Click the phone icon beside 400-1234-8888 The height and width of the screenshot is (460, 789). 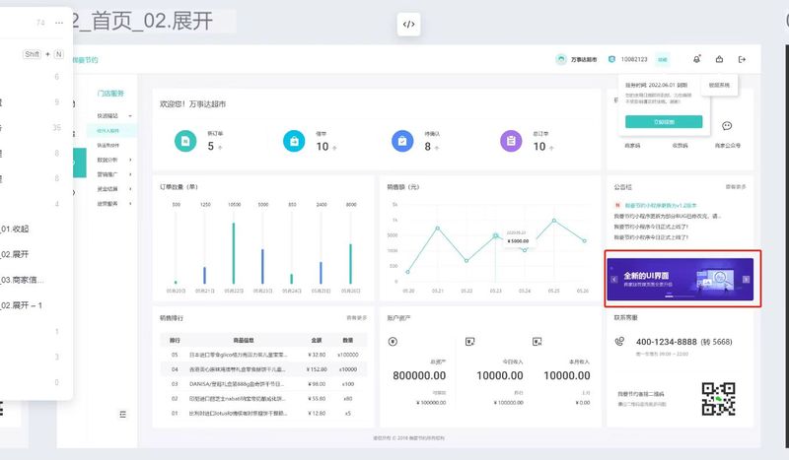pos(619,341)
